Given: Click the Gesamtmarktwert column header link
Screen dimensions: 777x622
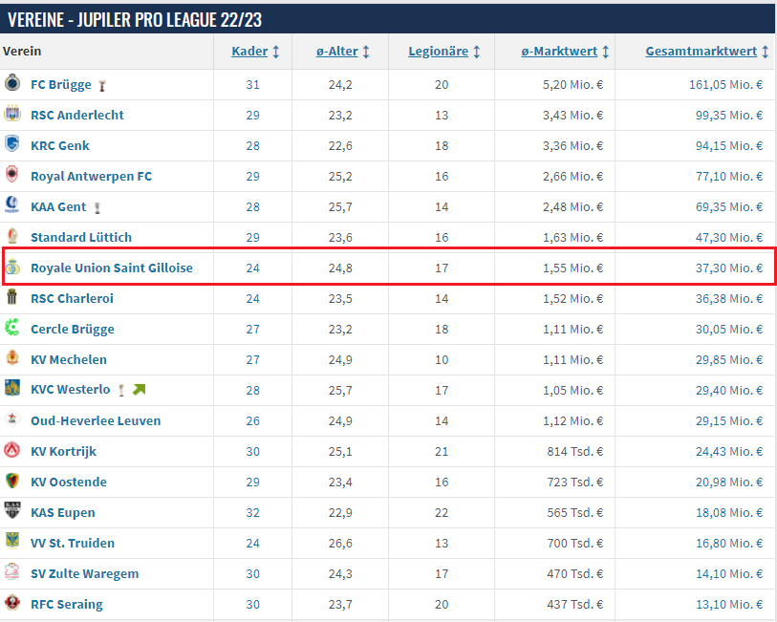Looking at the screenshot, I should [x=701, y=52].
